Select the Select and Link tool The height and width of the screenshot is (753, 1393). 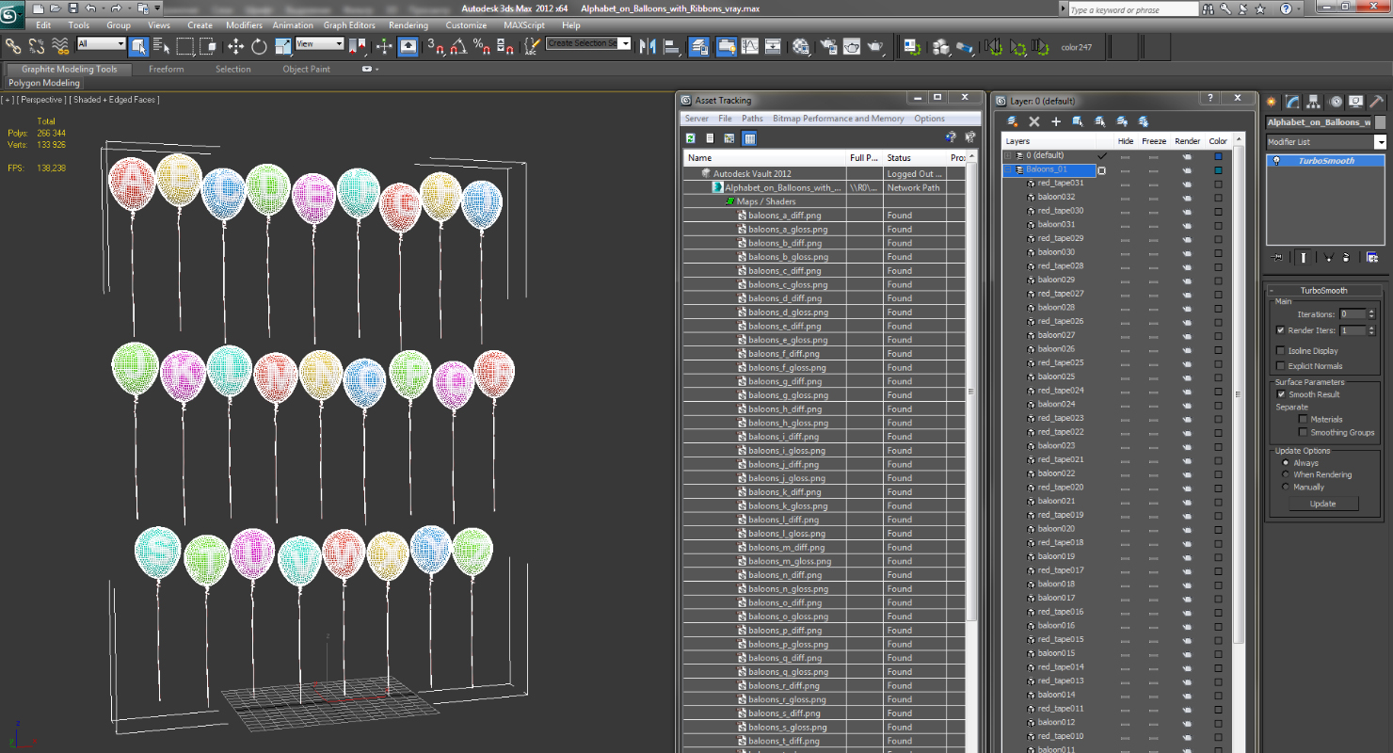point(13,45)
